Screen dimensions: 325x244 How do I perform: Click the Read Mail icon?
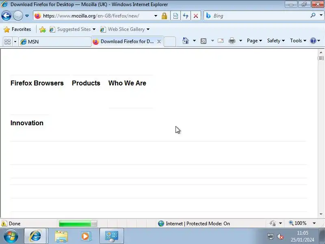click(221, 41)
